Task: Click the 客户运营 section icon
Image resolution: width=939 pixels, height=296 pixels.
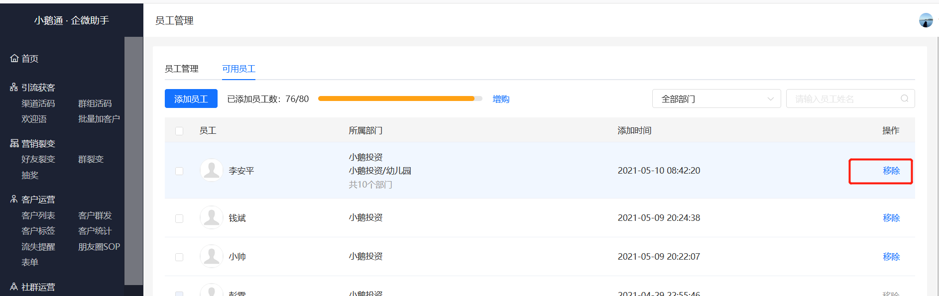Action: click(14, 199)
